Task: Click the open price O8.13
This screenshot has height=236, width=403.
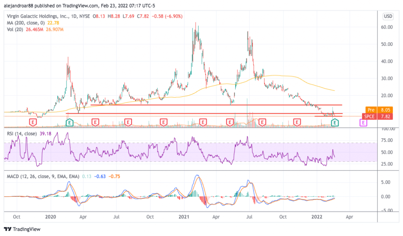Action: [x=99, y=16]
